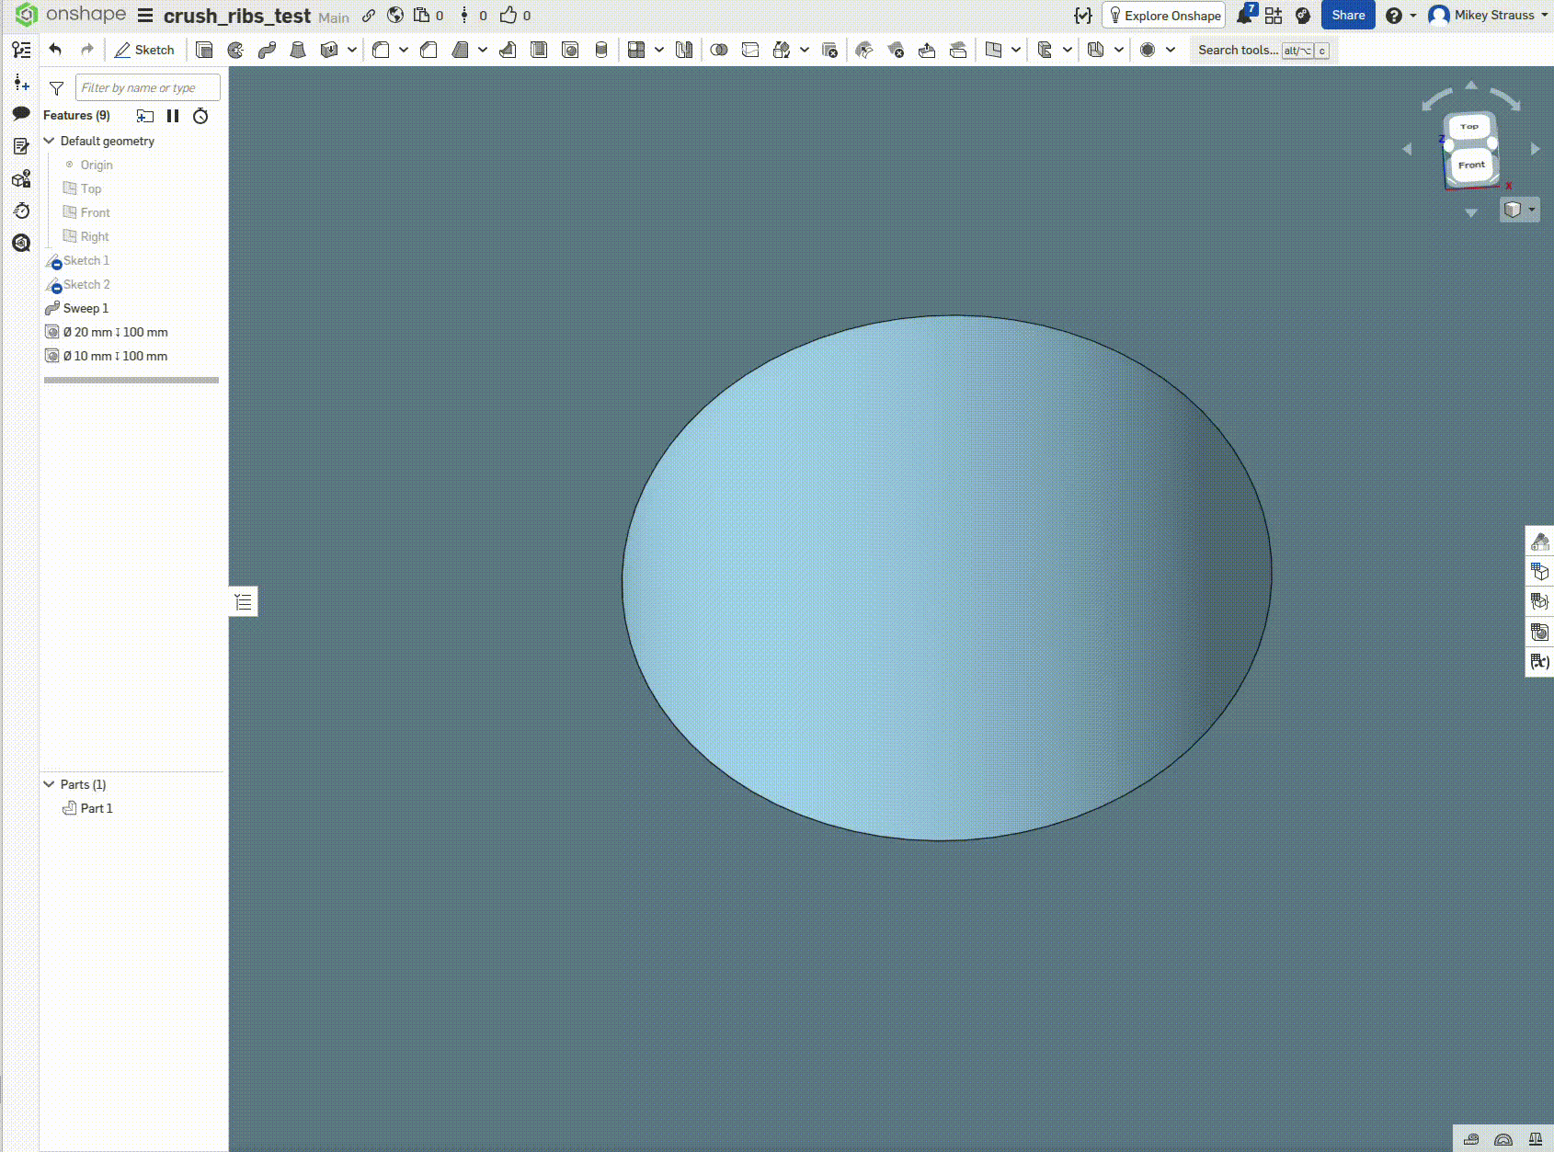Screen dimensions: 1554x1152
Task: Click the FeatureScript notices icon
Action: coord(1083,15)
